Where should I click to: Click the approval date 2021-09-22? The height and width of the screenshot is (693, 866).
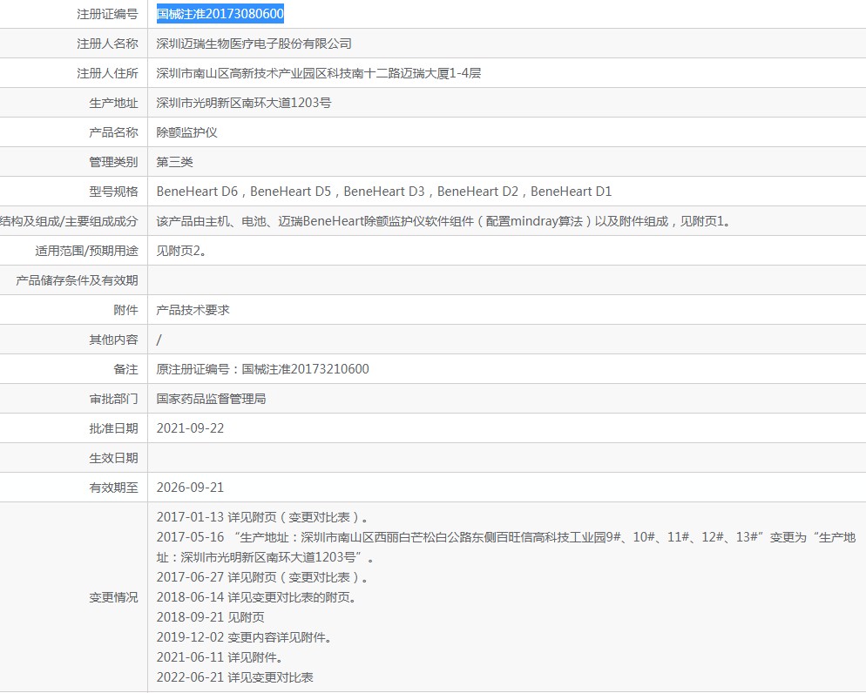pos(190,428)
